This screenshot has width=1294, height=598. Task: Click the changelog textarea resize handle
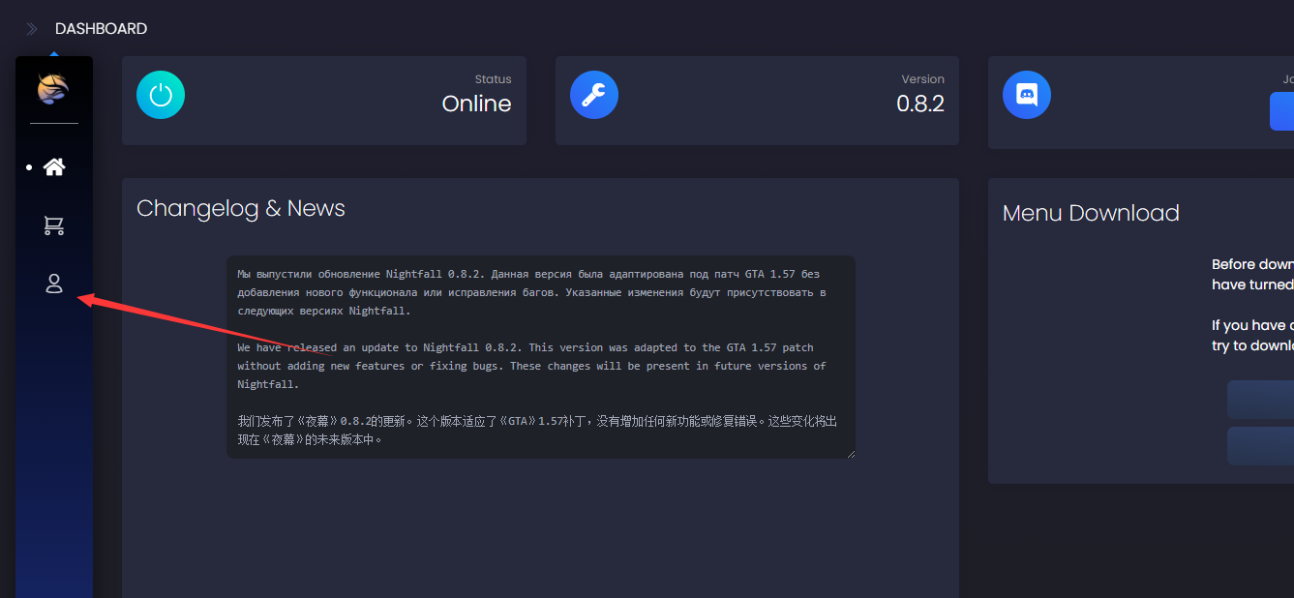(850, 453)
